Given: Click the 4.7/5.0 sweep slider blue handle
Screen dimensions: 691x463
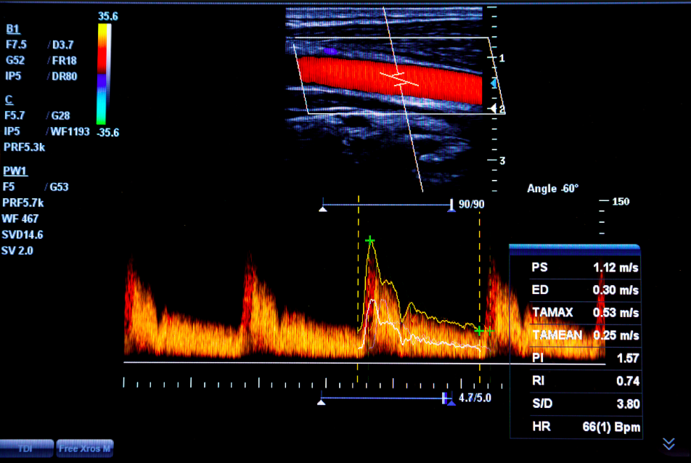Looking at the screenshot, I should [448, 398].
